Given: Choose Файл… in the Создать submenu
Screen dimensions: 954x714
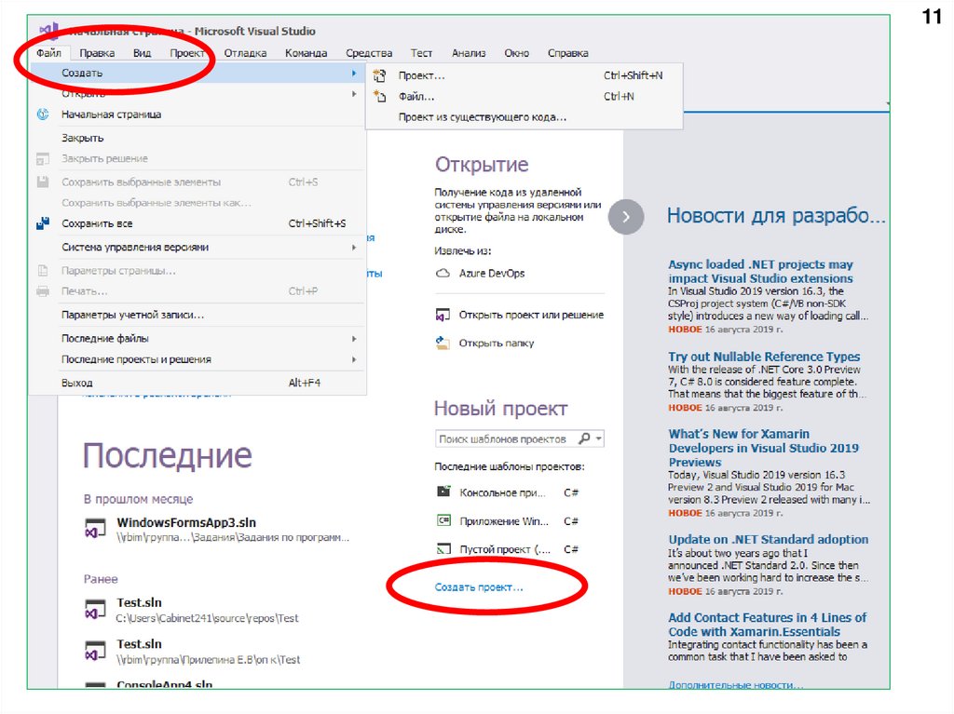Looking at the screenshot, I should pyautogui.click(x=524, y=96).
